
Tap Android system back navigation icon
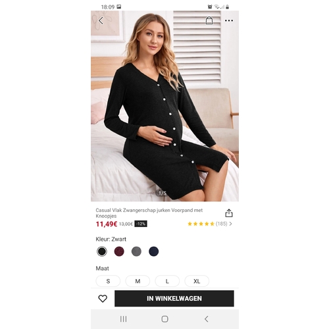[206, 319]
